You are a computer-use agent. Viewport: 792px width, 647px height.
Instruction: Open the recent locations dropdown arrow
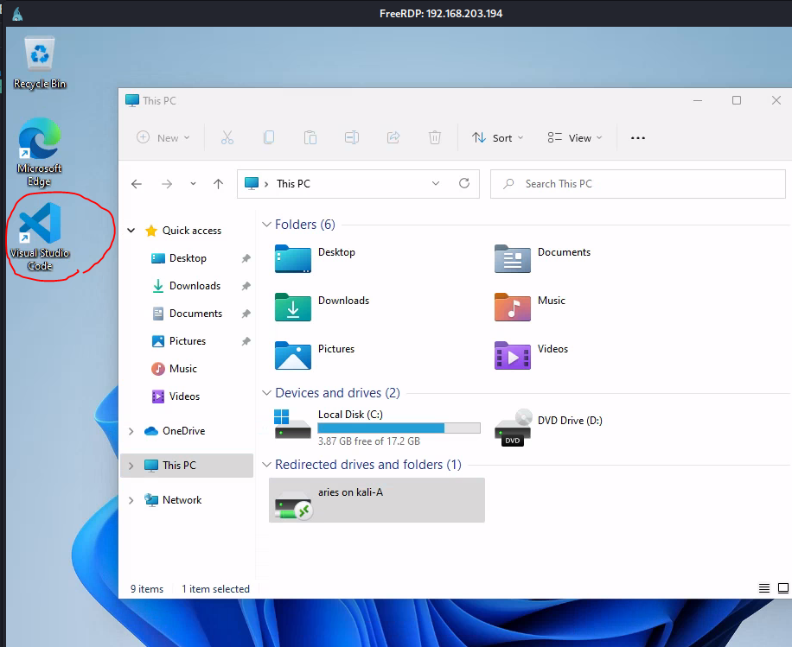click(193, 184)
